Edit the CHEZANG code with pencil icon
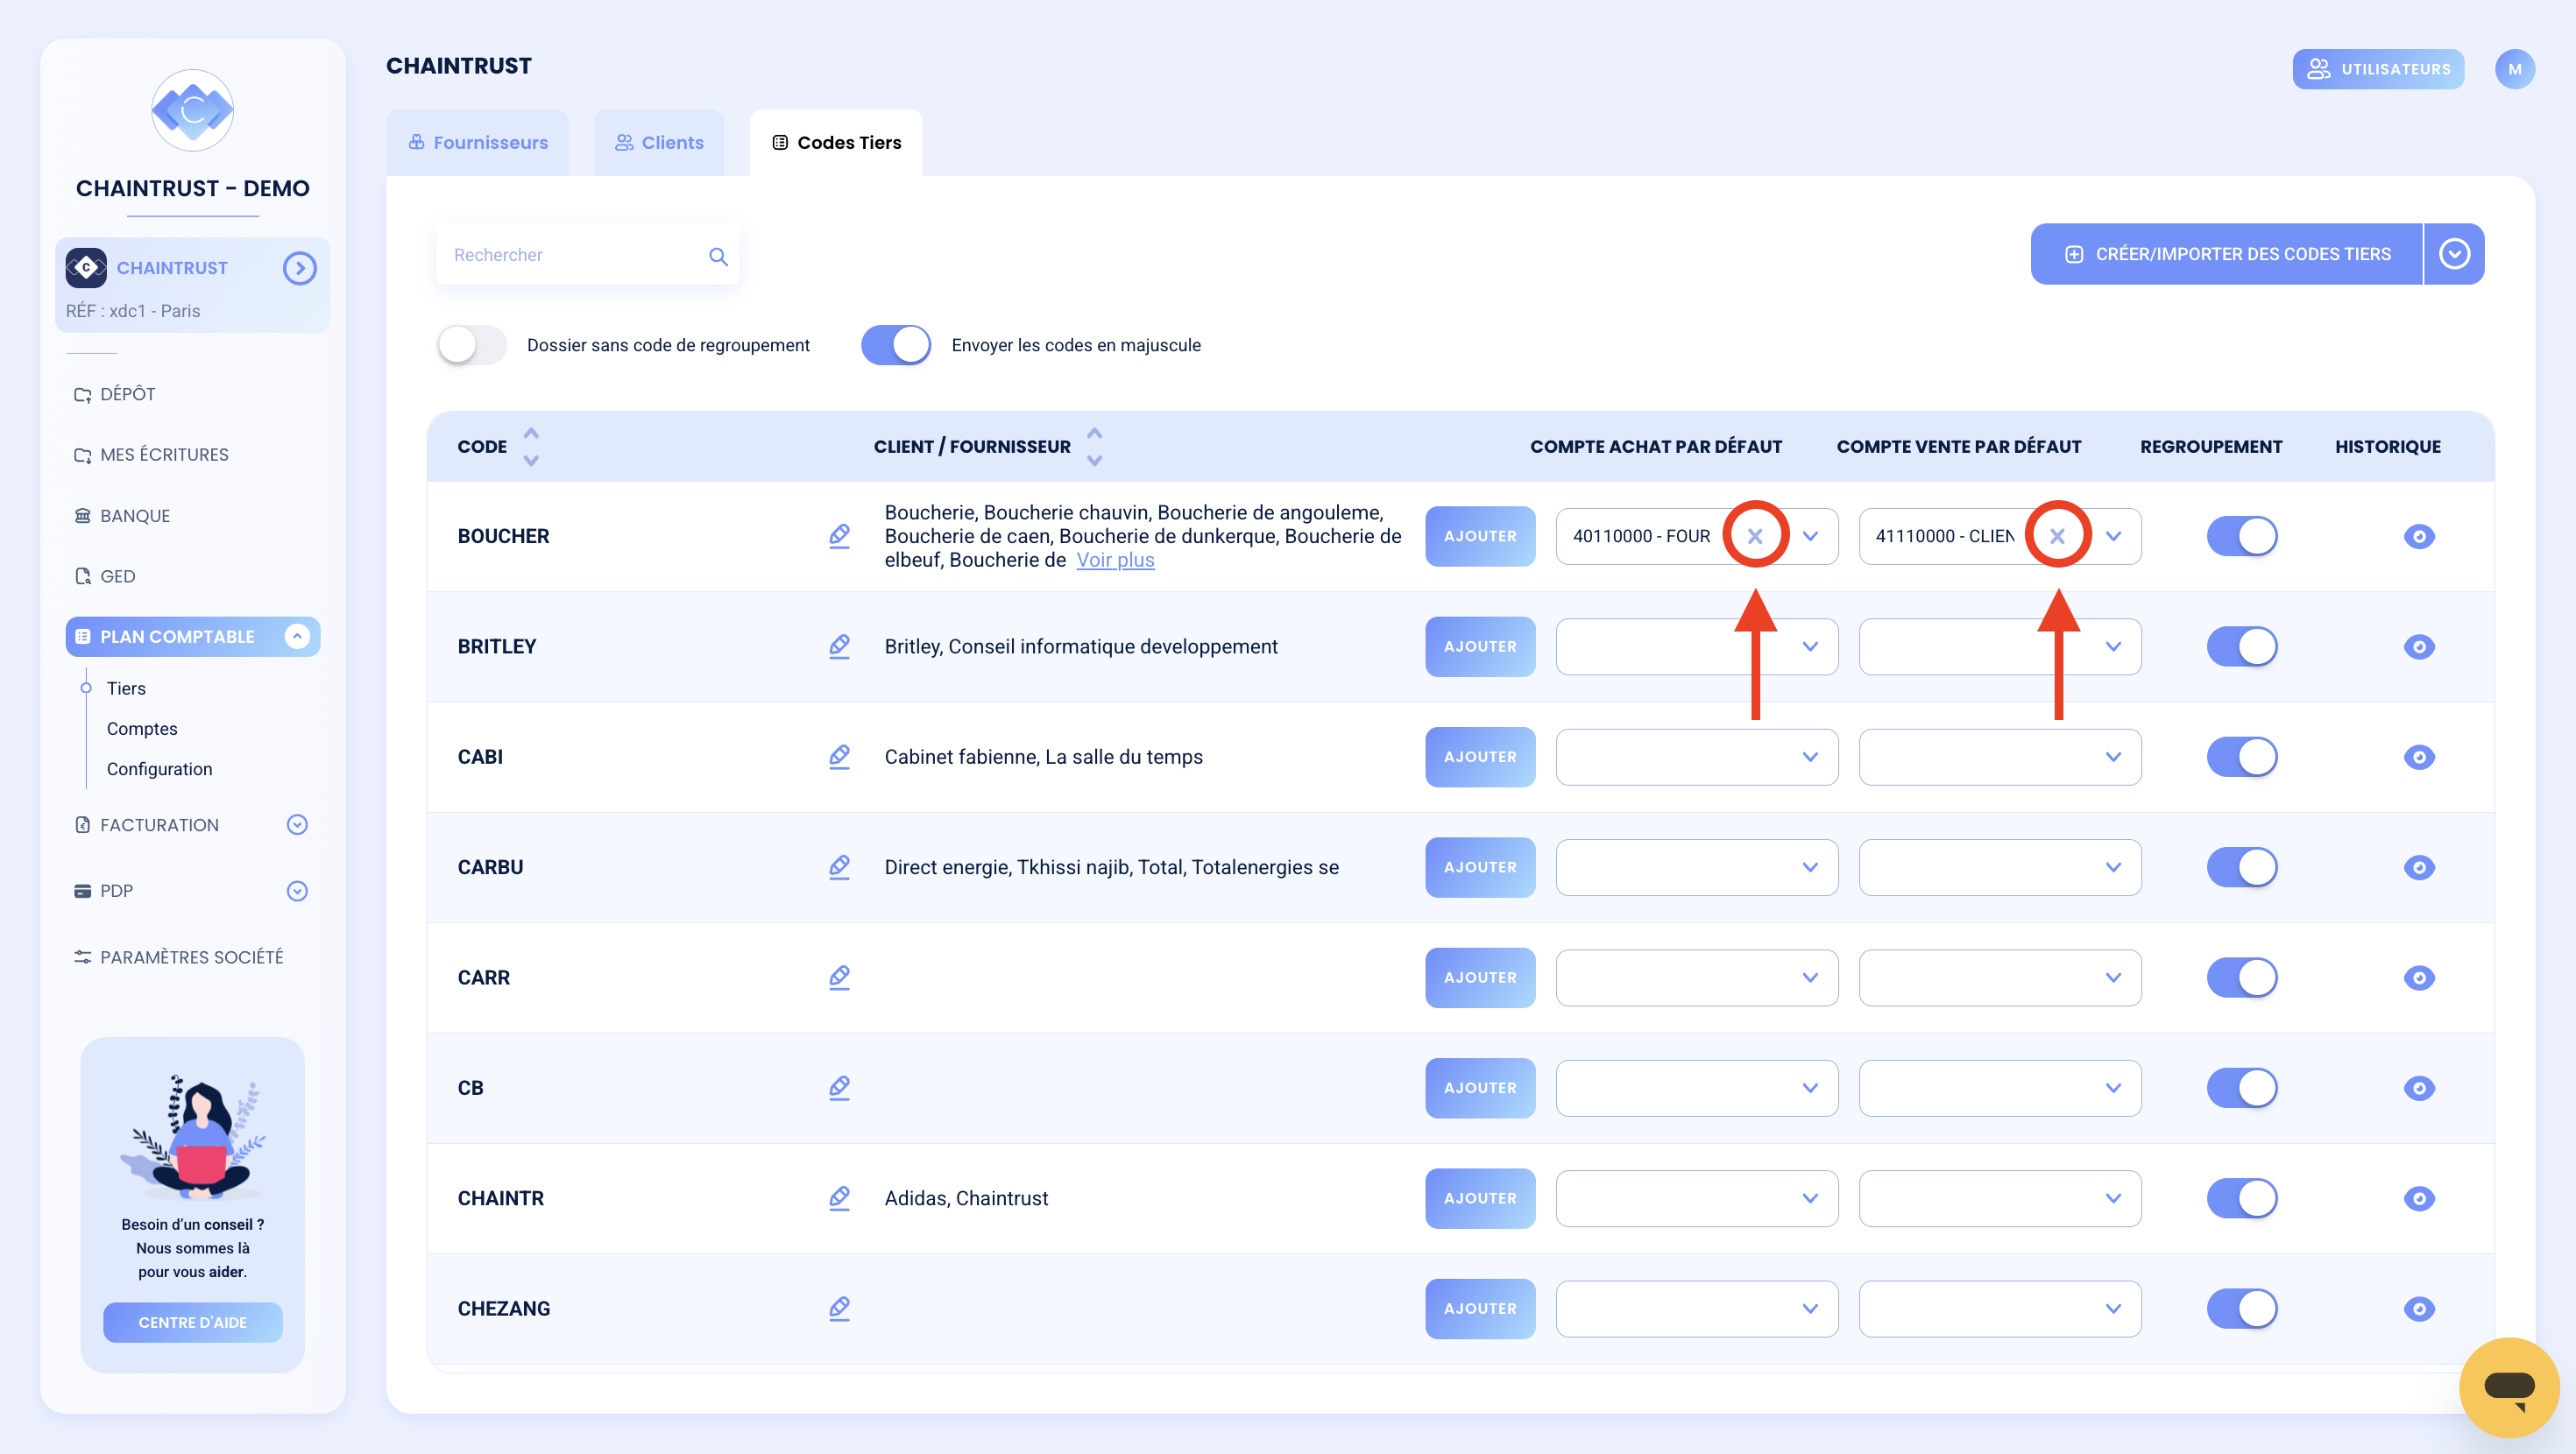The image size is (2576, 1454). pos(839,1308)
